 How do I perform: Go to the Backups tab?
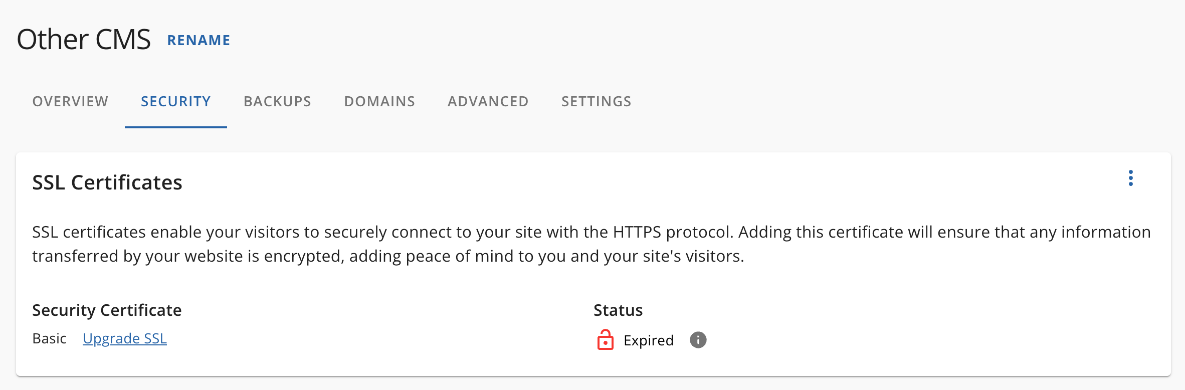(x=277, y=101)
